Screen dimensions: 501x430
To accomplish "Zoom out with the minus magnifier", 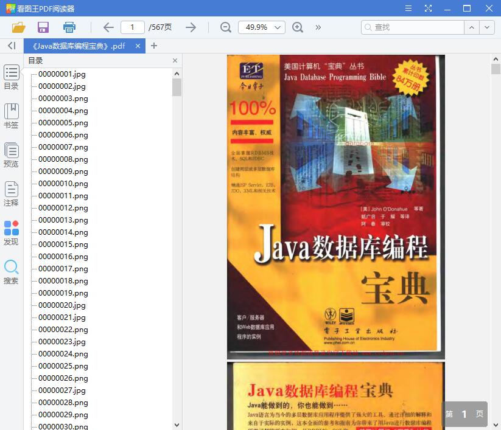I will click(x=226, y=27).
